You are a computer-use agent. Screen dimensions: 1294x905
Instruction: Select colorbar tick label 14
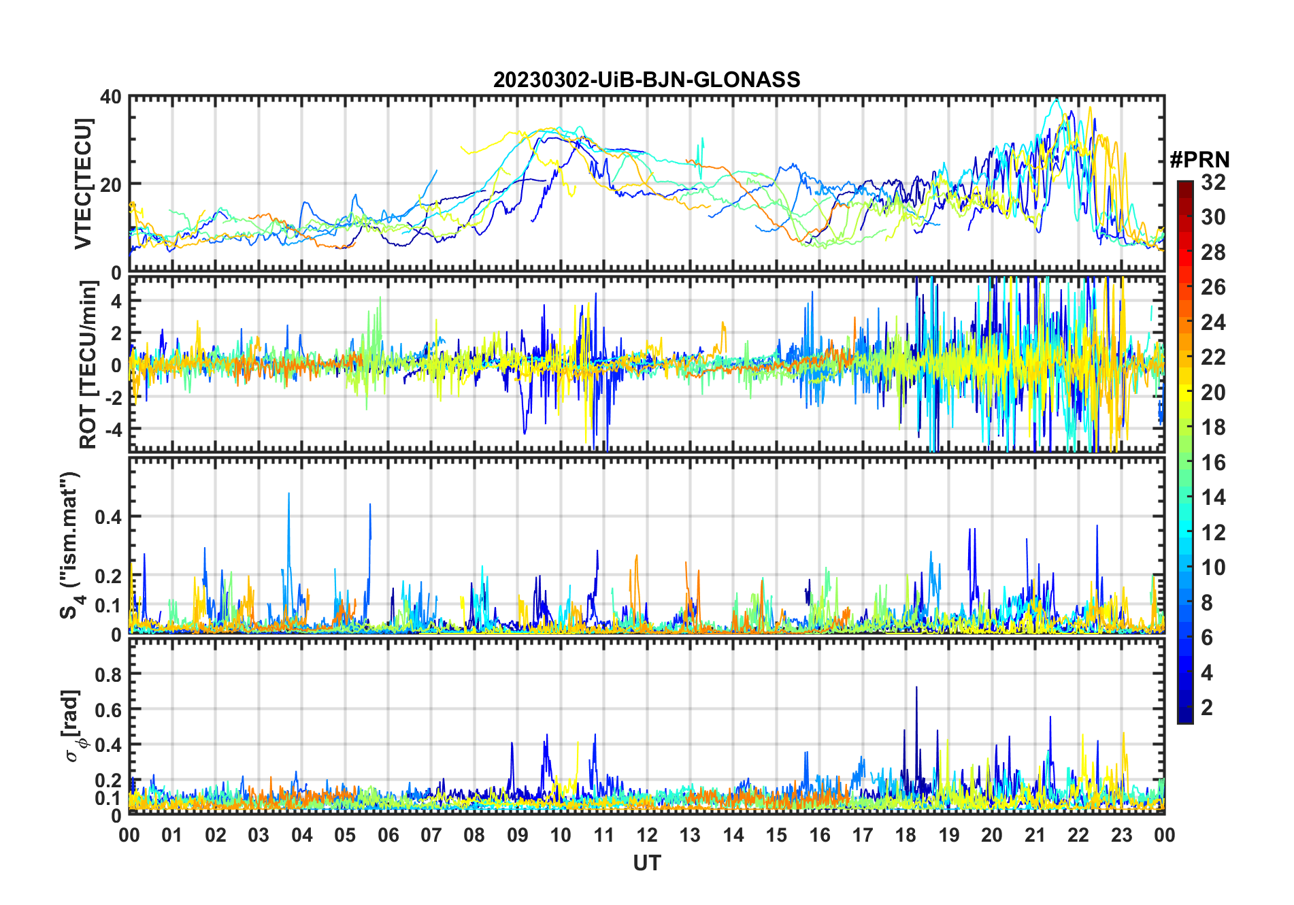pyautogui.click(x=1213, y=497)
